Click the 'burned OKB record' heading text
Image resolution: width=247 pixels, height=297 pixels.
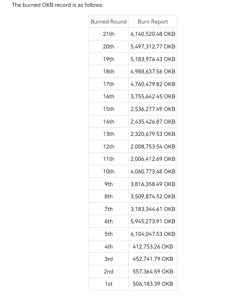57,5
